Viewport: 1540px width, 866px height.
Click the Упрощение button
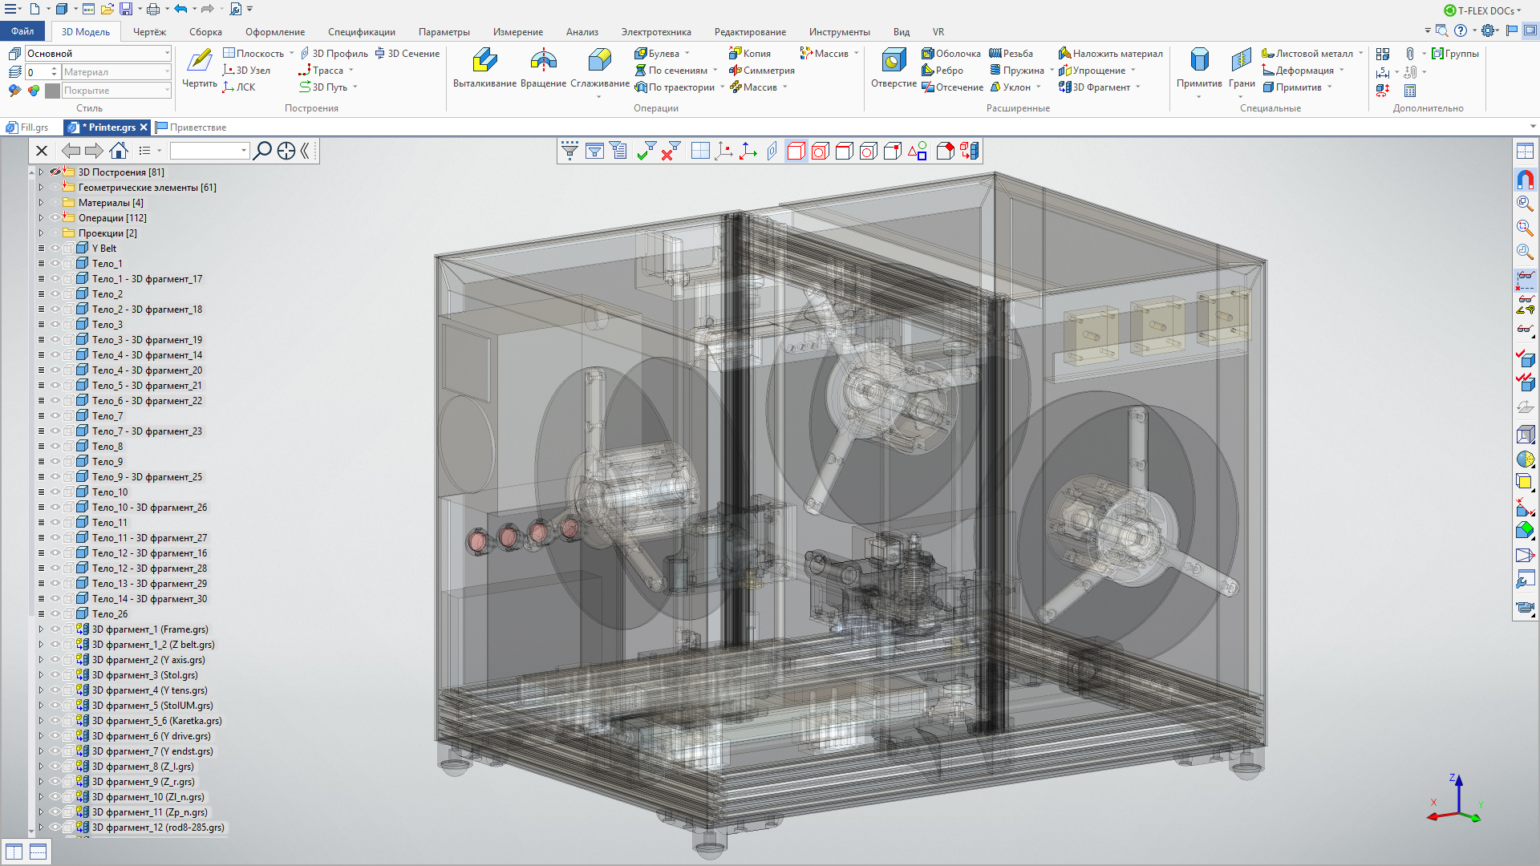pos(1092,71)
